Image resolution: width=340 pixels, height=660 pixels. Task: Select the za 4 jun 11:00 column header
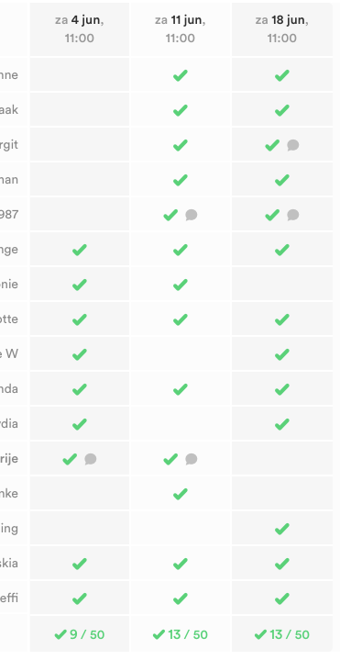pyautogui.click(x=80, y=29)
